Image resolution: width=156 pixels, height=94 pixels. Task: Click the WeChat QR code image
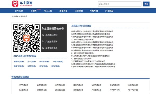26,38
